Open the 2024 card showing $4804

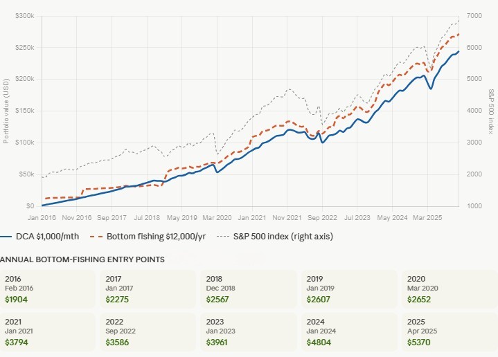(349, 332)
